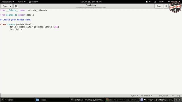Switch to root@kali ~/Desktop/python terminal
This screenshot has width=182, height=102.
87,100
